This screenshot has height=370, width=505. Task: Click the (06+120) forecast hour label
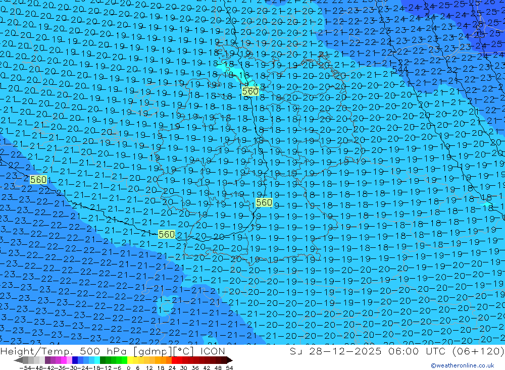coord(478,351)
